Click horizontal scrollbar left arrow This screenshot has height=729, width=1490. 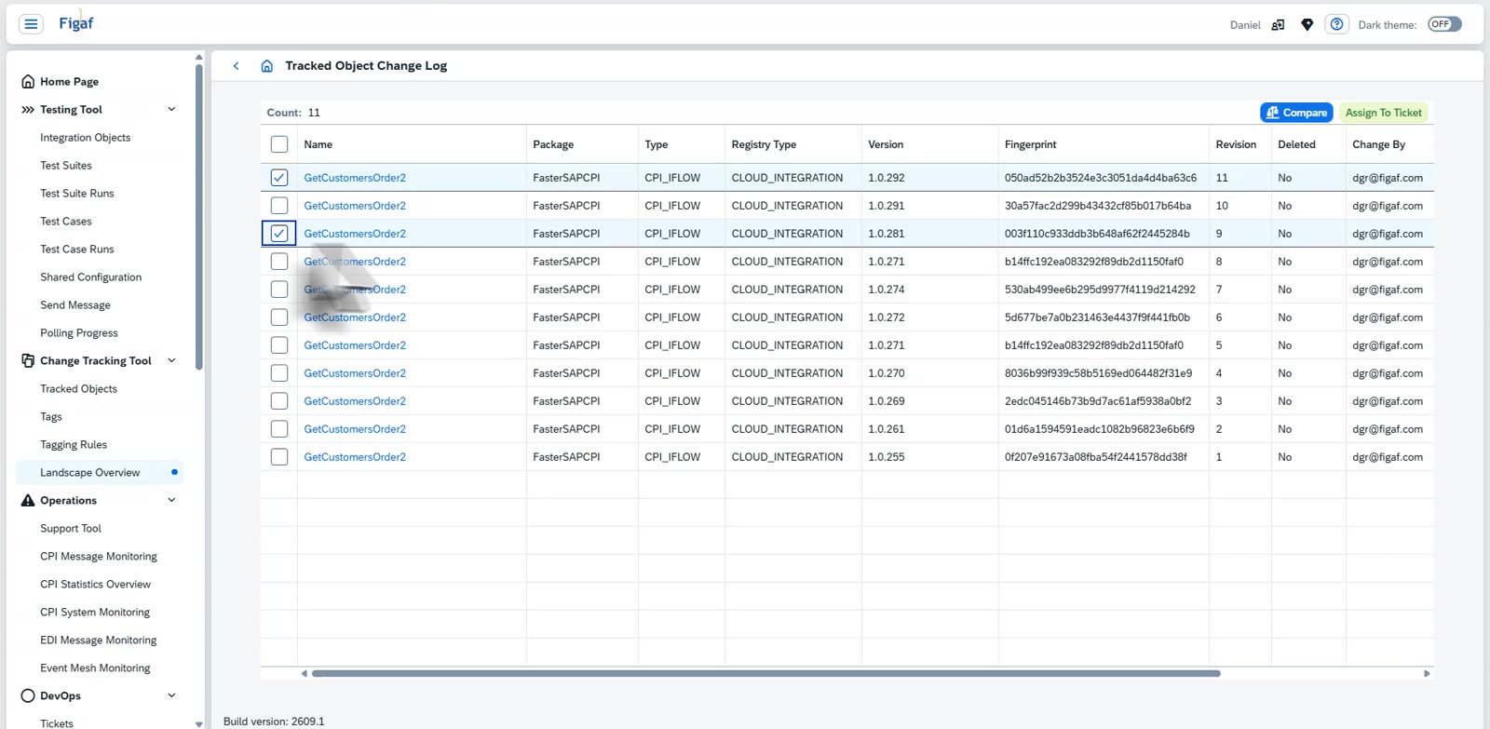[304, 673]
